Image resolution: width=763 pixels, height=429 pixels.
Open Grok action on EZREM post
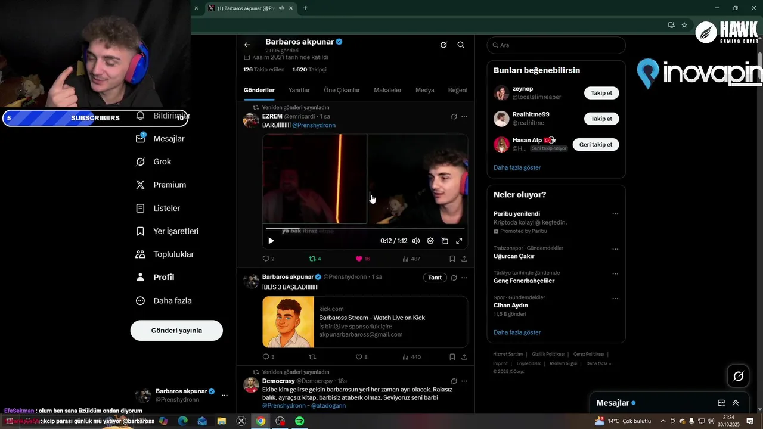(x=454, y=116)
